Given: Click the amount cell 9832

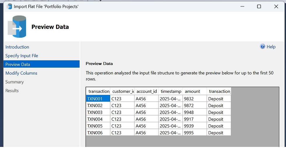Looking at the screenshot, I should pyautogui.click(x=195, y=99).
